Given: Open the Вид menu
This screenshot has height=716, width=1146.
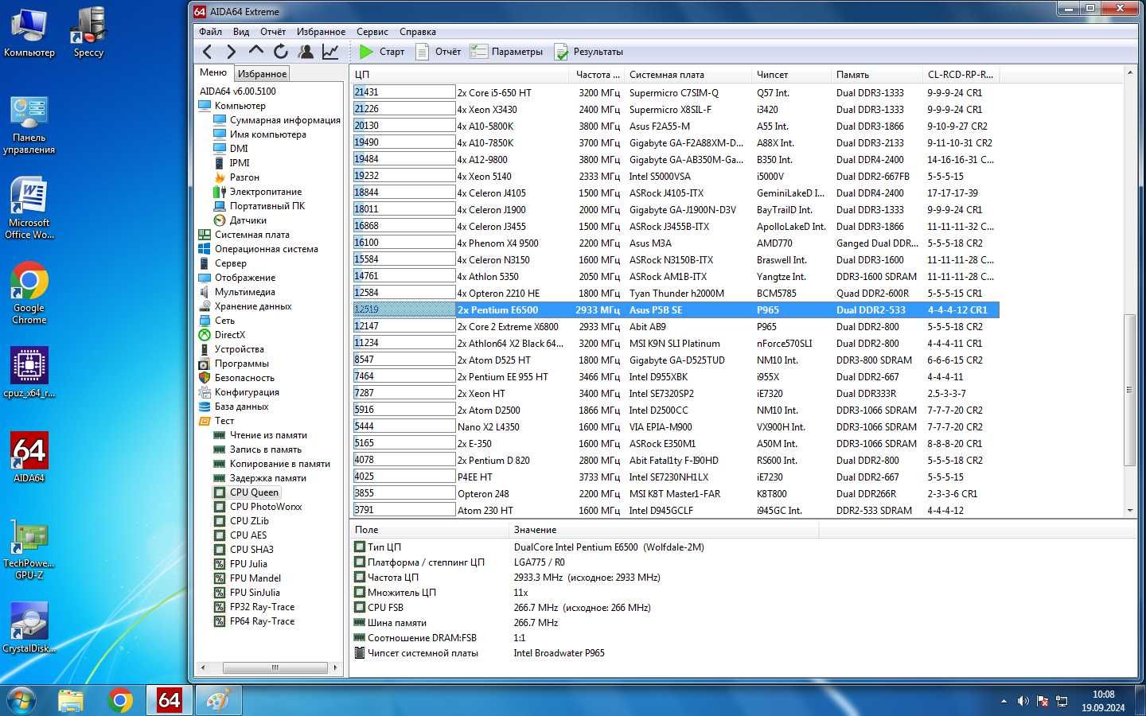Looking at the screenshot, I should [241, 32].
